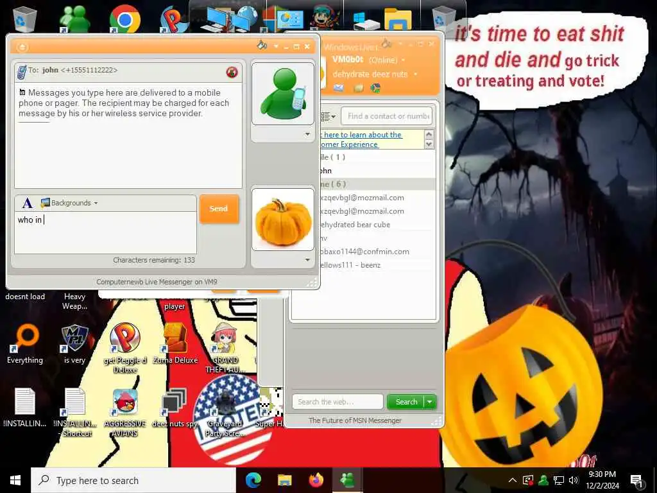Launch 'get Peggle'd Deluxe' desktop shortcut
657x493 pixels.
coord(125,348)
